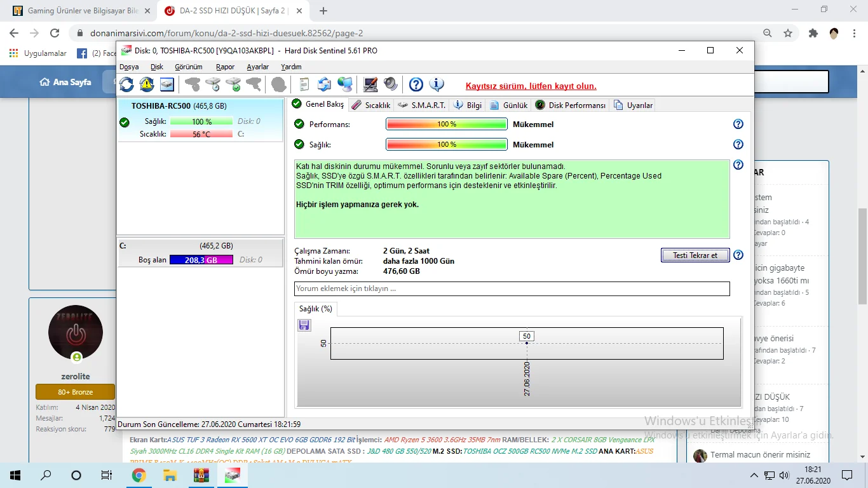
Task: Click the taskbar search magnifier
Action: [46, 475]
